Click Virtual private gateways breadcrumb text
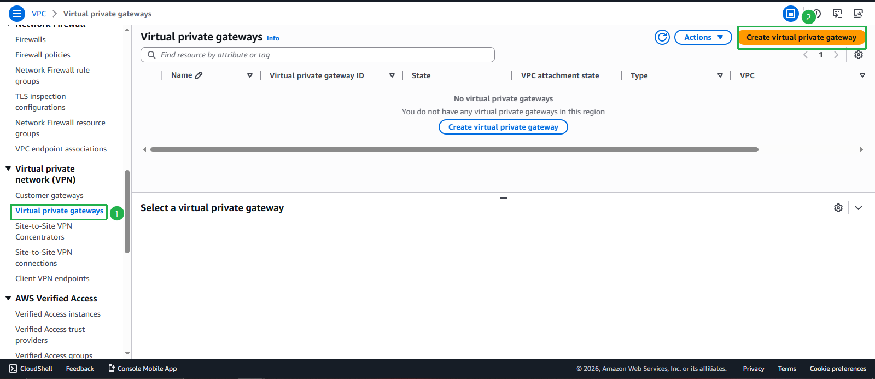 click(x=107, y=14)
